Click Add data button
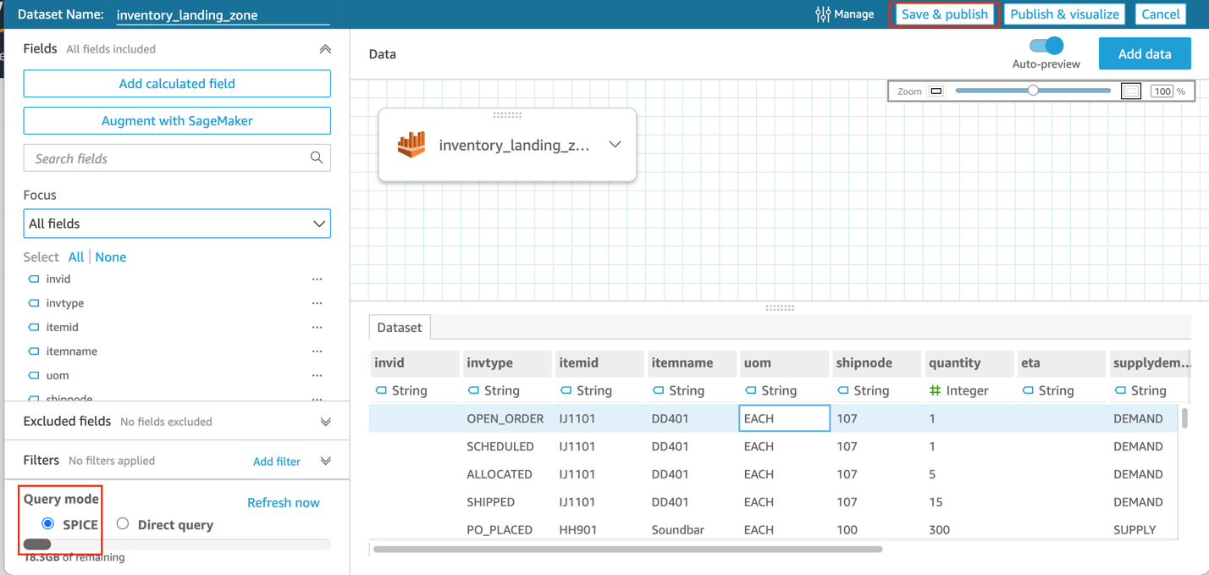Screen dimensions: 1209x575 tap(1145, 54)
